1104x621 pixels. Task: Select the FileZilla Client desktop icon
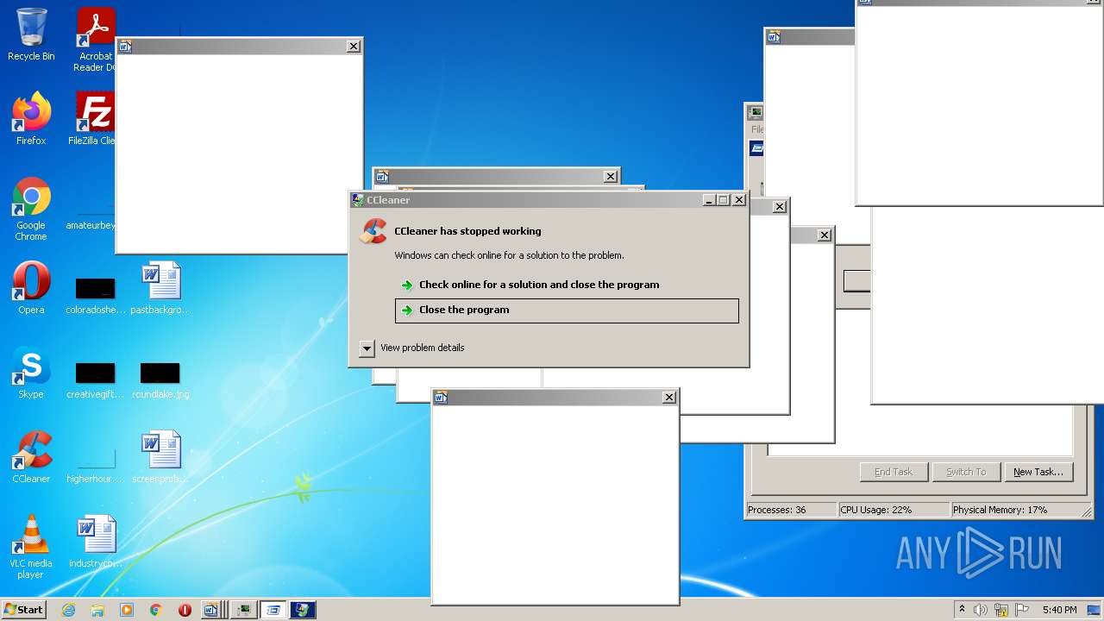93,119
